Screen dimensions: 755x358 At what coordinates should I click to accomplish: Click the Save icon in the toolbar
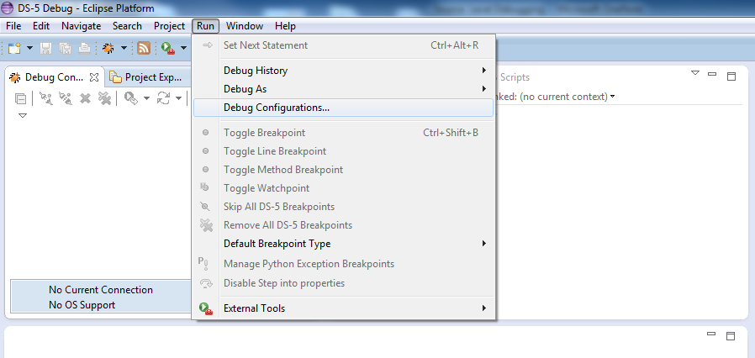point(45,49)
